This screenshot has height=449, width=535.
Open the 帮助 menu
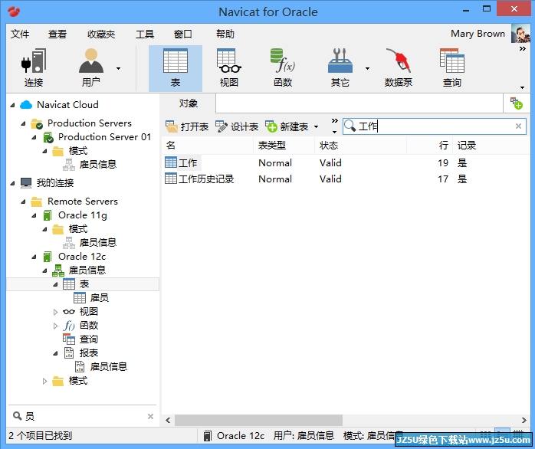click(x=225, y=34)
